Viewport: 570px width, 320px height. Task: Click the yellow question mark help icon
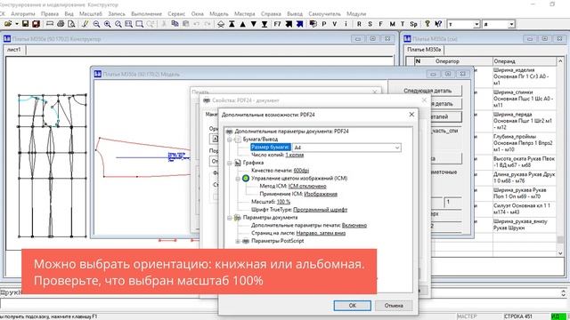click(427, 24)
